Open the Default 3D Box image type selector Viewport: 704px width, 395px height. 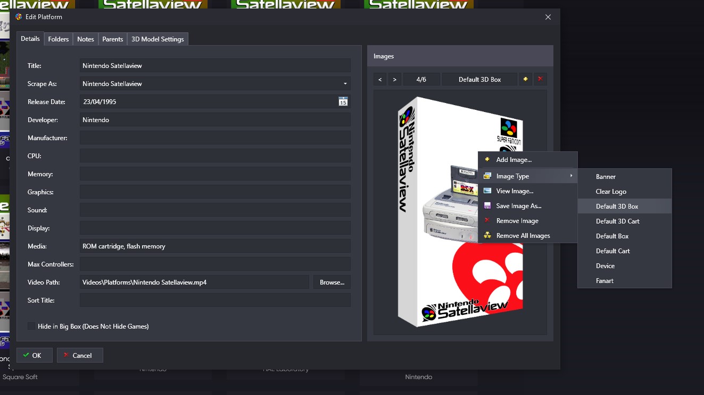point(479,79)
